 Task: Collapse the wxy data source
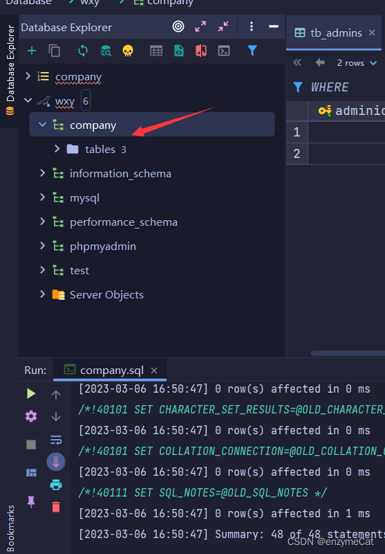tap(28, 100)
